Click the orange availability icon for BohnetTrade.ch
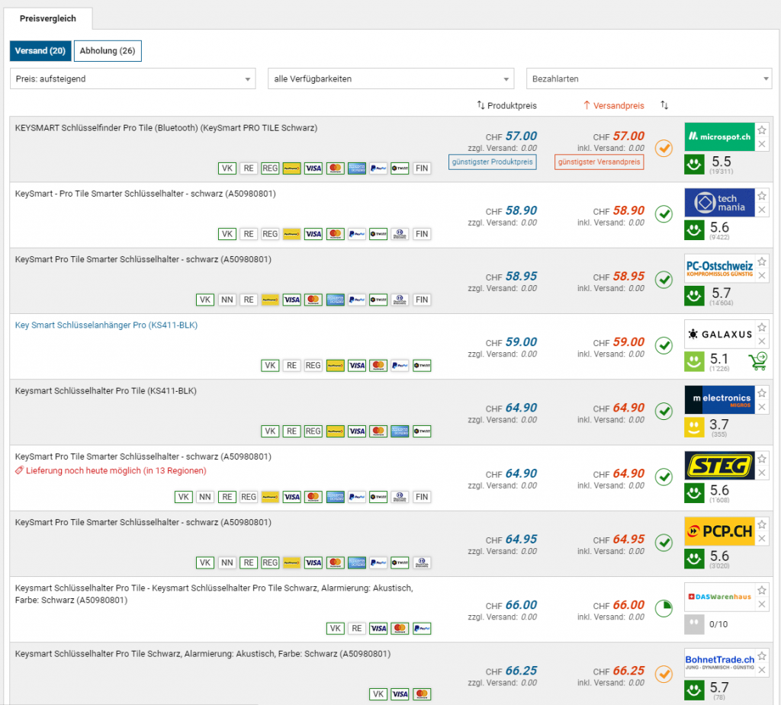The width and height of the screenshot is (781, 705). tap(664, 675)
